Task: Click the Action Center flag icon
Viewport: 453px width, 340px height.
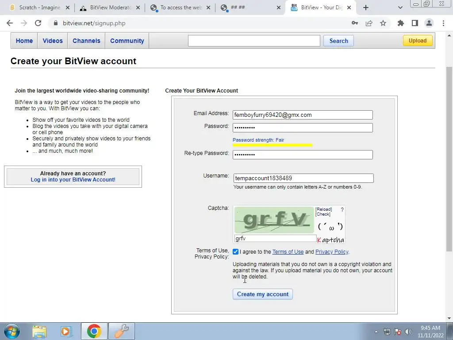Action: [x=398, y=332]
